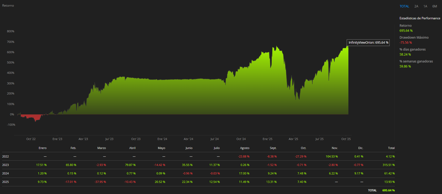This screenshot has height=194, width=442.
Task: Select the 2023 row label
Action: coord(6,165)
